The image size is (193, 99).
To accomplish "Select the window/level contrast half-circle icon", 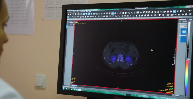I will coord(123,13).
